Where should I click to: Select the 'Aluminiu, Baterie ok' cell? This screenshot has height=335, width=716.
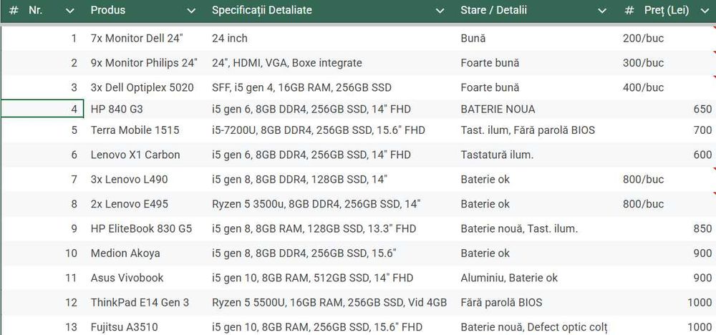pyautogui.click(x=509, y=278)
